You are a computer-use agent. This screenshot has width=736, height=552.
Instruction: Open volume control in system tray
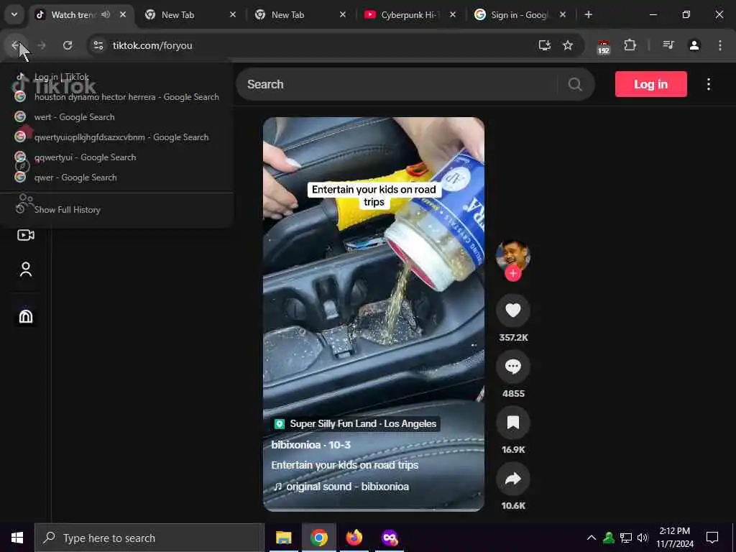point(643,538)
